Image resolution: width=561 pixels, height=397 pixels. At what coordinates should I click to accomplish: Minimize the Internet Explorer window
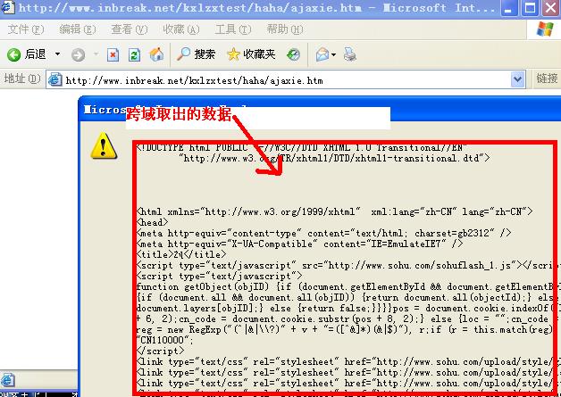click(508, 8)
